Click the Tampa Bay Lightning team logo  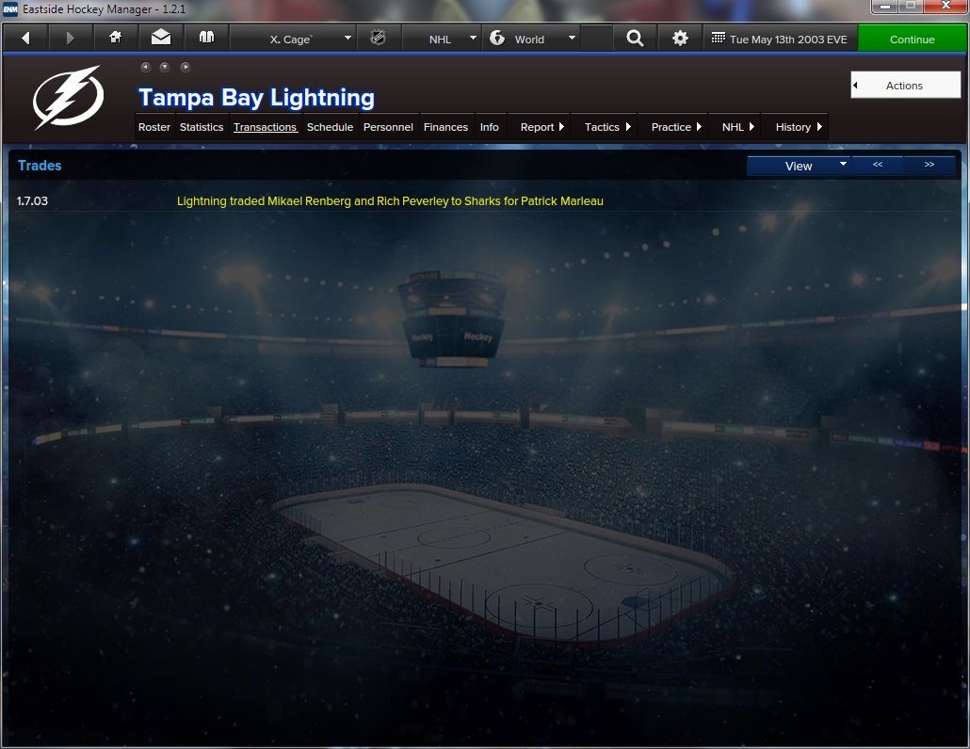tap(69, 97)
